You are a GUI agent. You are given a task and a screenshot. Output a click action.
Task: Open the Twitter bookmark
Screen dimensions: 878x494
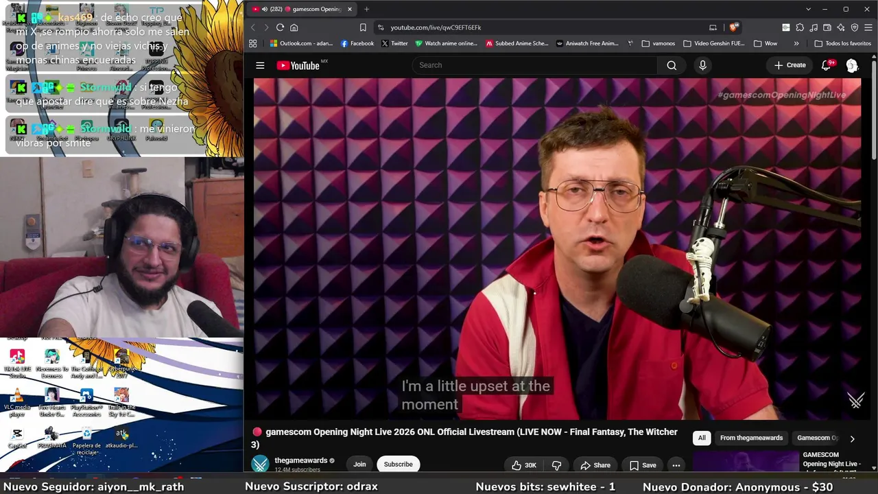pyautogui.click(x=394, y=43)
